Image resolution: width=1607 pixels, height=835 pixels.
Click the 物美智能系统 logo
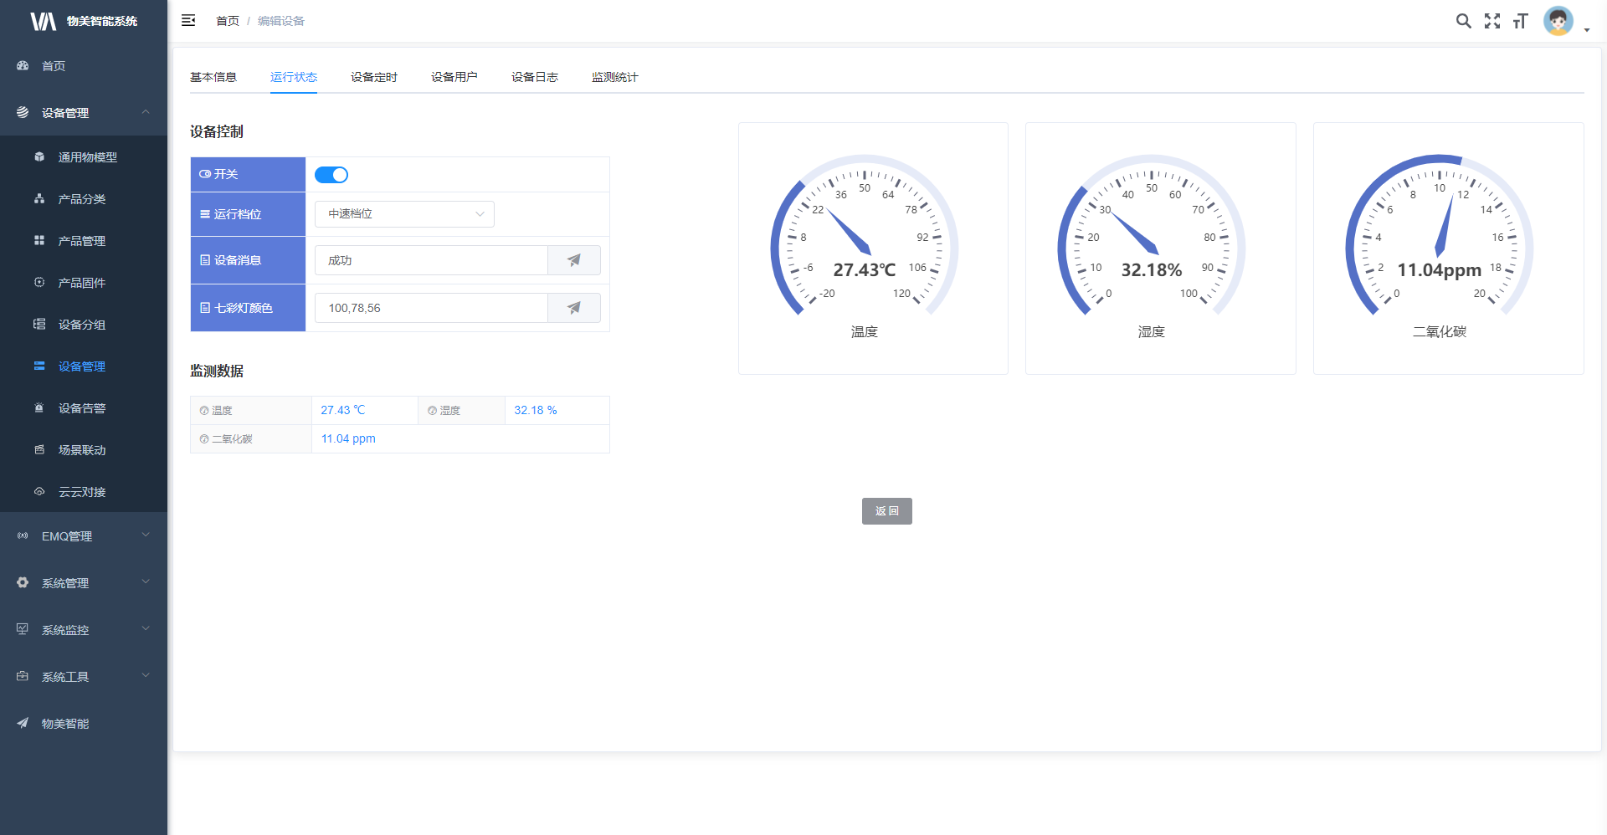[84, 21]
